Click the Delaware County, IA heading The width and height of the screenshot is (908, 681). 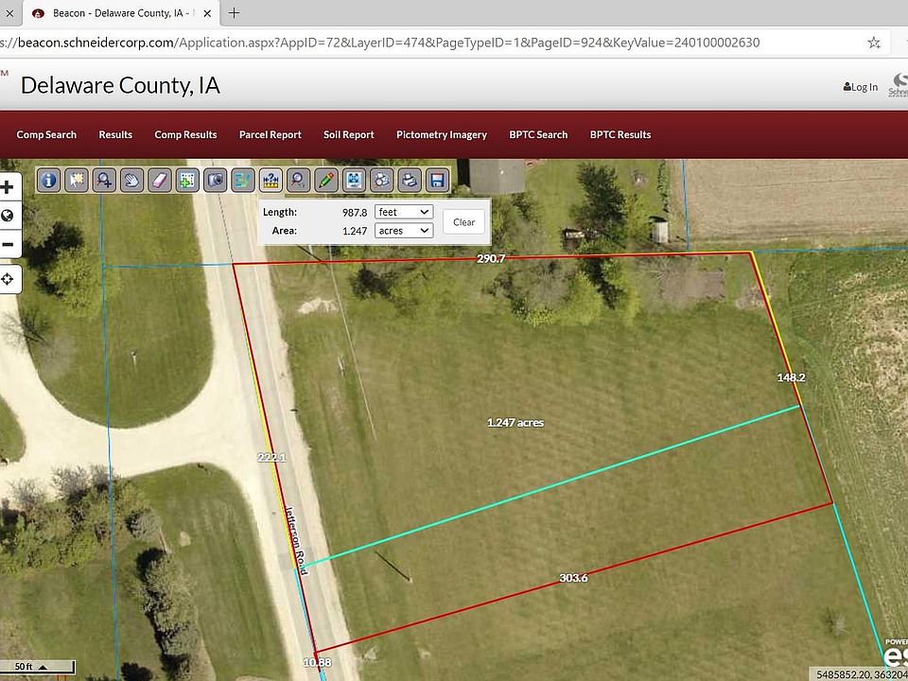(120, 85)
